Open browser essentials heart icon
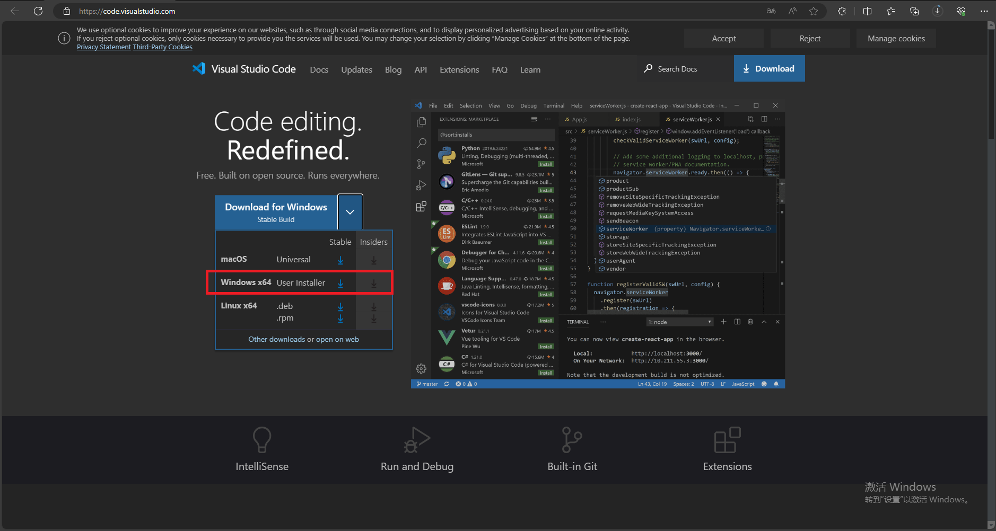This screenshot has height=531, width=996. (x=961, y=11)
